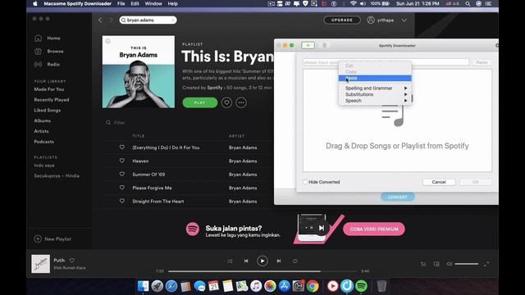Like the song 'Heaven'
The image size is (525, 295).
(122, 161)
